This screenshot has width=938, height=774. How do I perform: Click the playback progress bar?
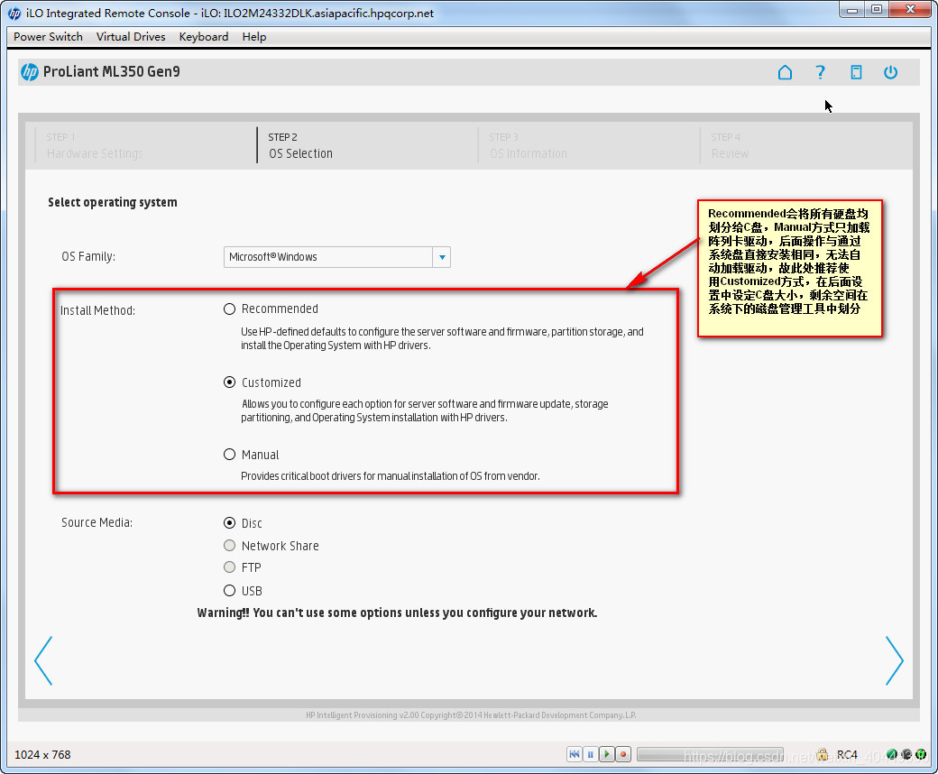[x=710, y=754]
